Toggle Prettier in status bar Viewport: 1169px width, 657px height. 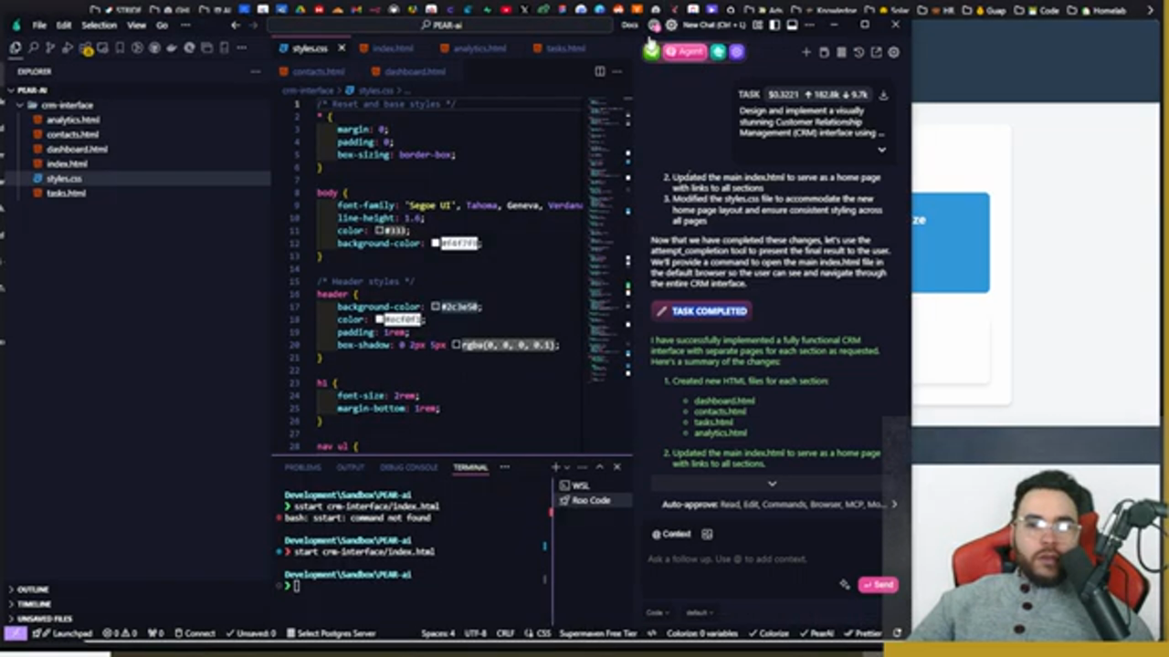863,633
